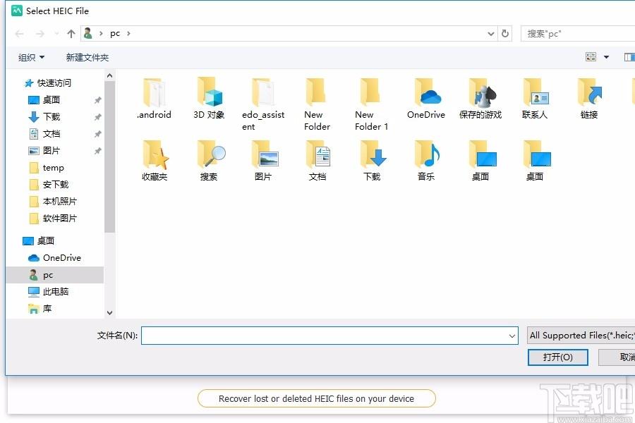Open the 图片 folder in file grid
This screenshot has height=423, width=635.
263,161
